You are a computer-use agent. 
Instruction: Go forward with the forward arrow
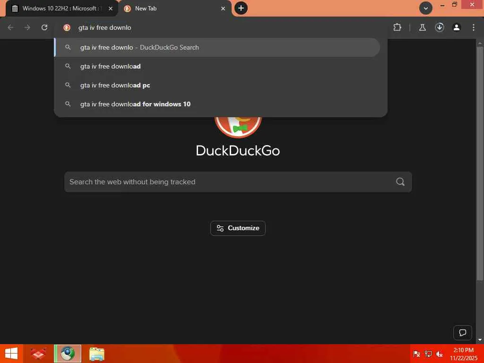27,27
